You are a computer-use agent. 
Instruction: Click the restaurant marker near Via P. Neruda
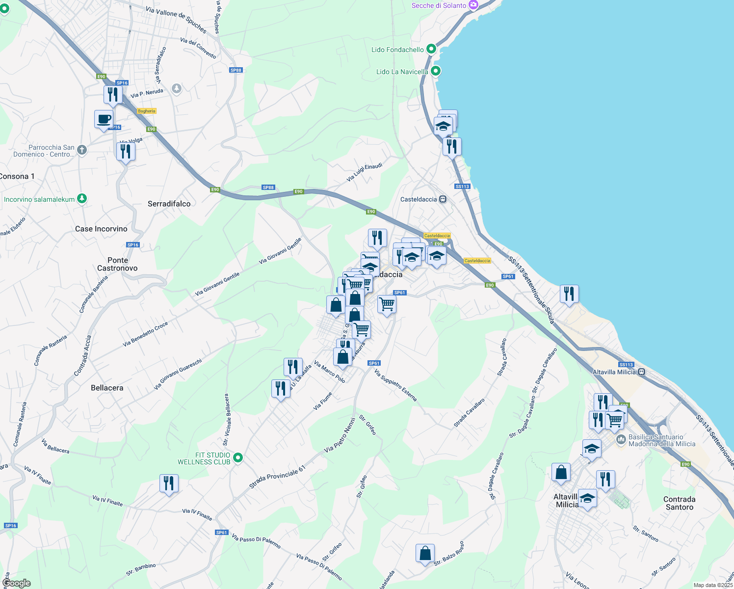113,95
